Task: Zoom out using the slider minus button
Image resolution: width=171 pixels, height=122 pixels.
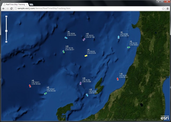Action: [x=6, y=42]
